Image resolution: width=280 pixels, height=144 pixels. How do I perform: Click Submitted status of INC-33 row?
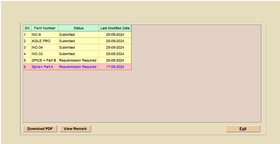tap(67, 54)
